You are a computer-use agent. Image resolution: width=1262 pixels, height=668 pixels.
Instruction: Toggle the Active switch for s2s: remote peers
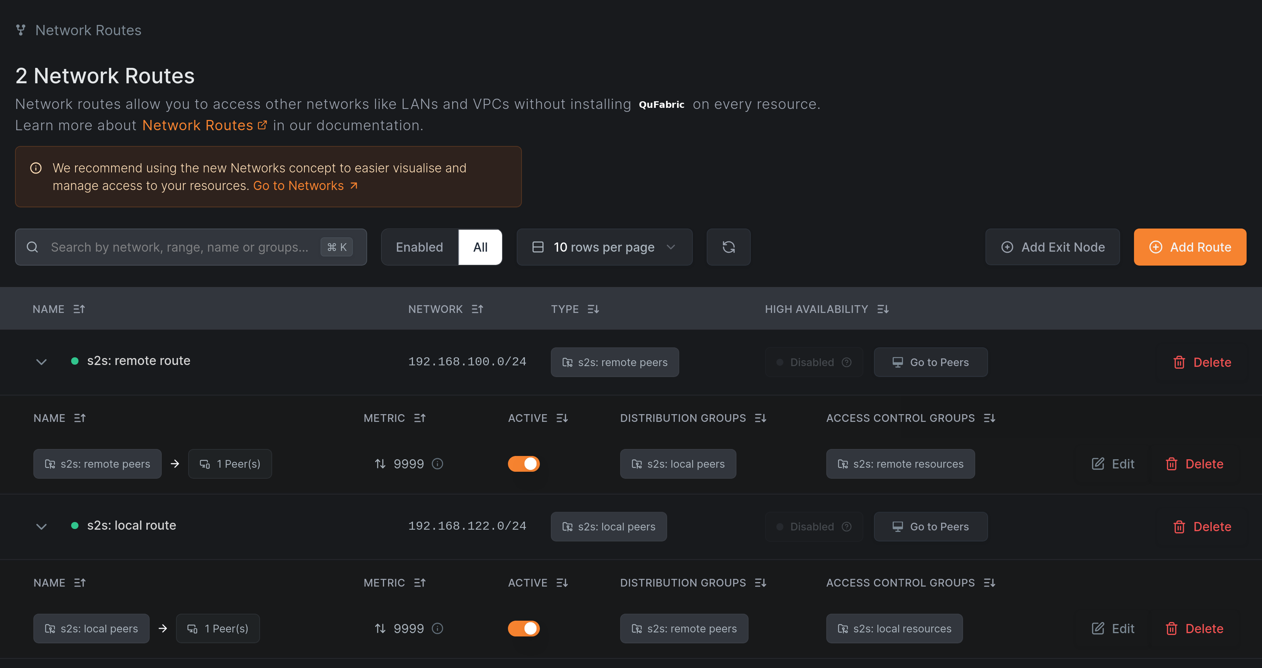524,464
